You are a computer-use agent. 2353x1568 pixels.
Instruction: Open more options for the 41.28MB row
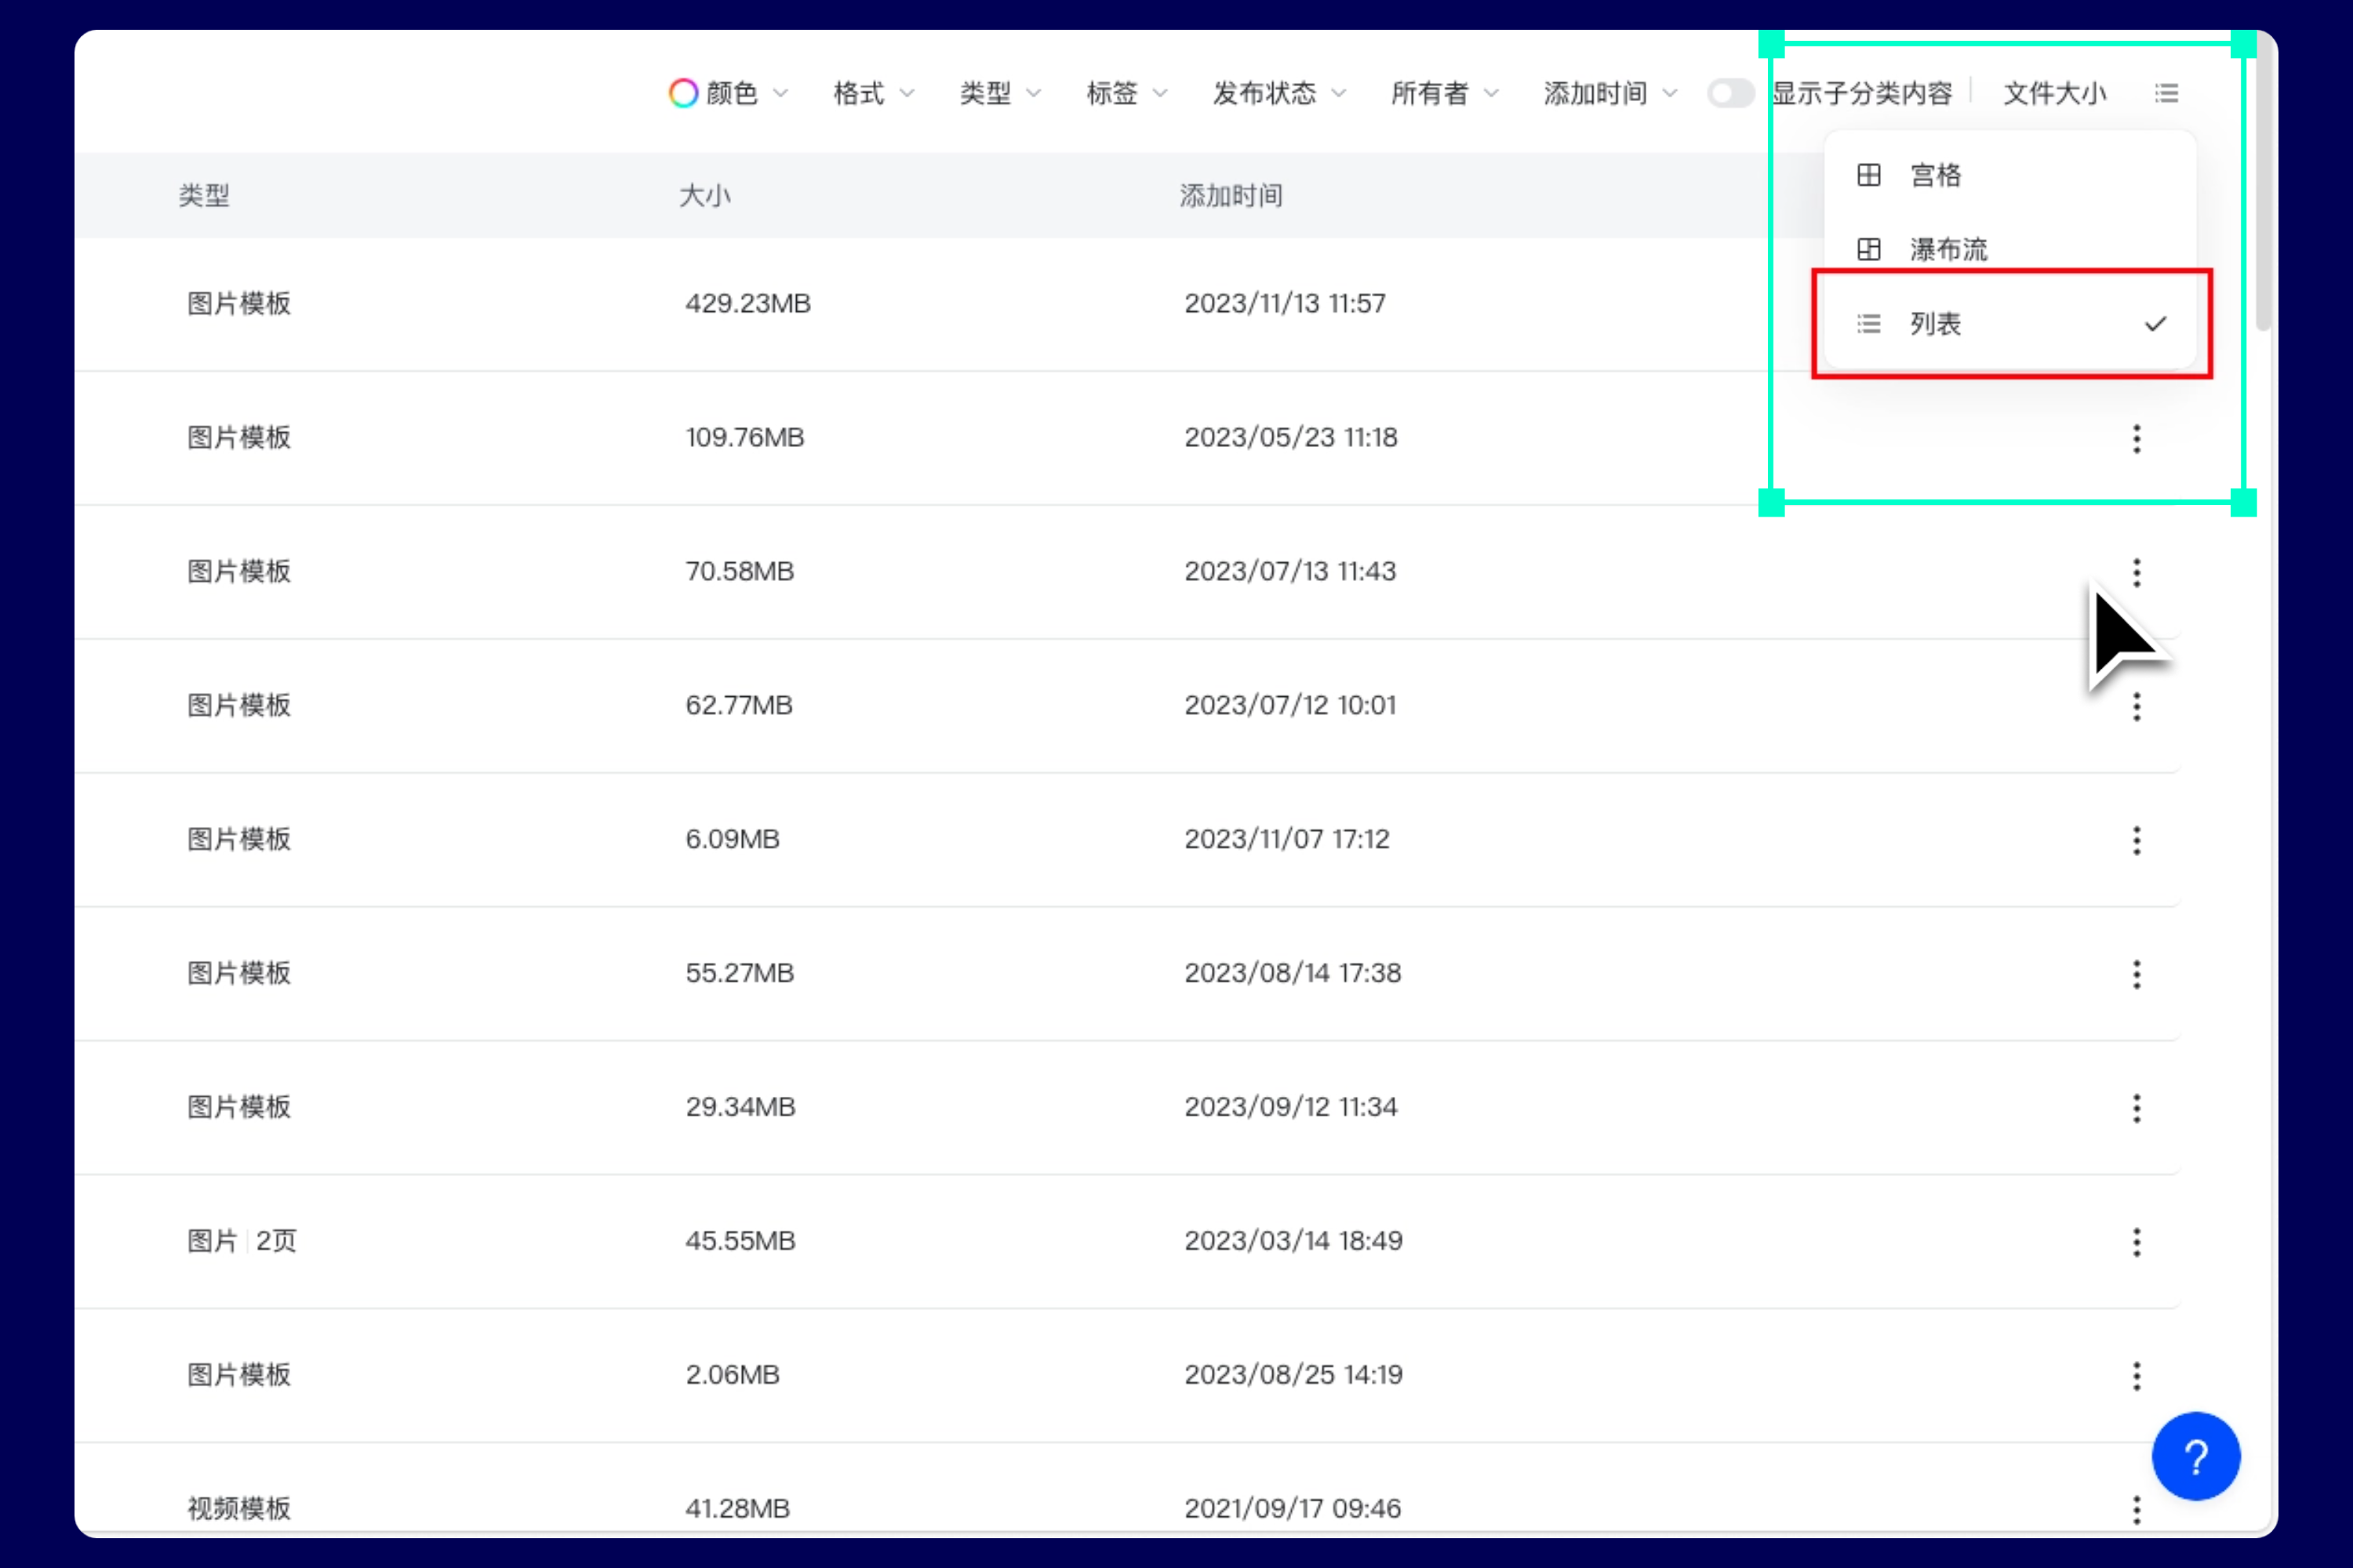(2136, 1509)
